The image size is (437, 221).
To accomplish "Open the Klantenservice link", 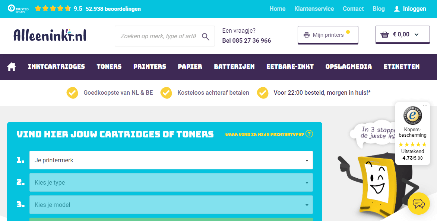I will coord(314,9).
